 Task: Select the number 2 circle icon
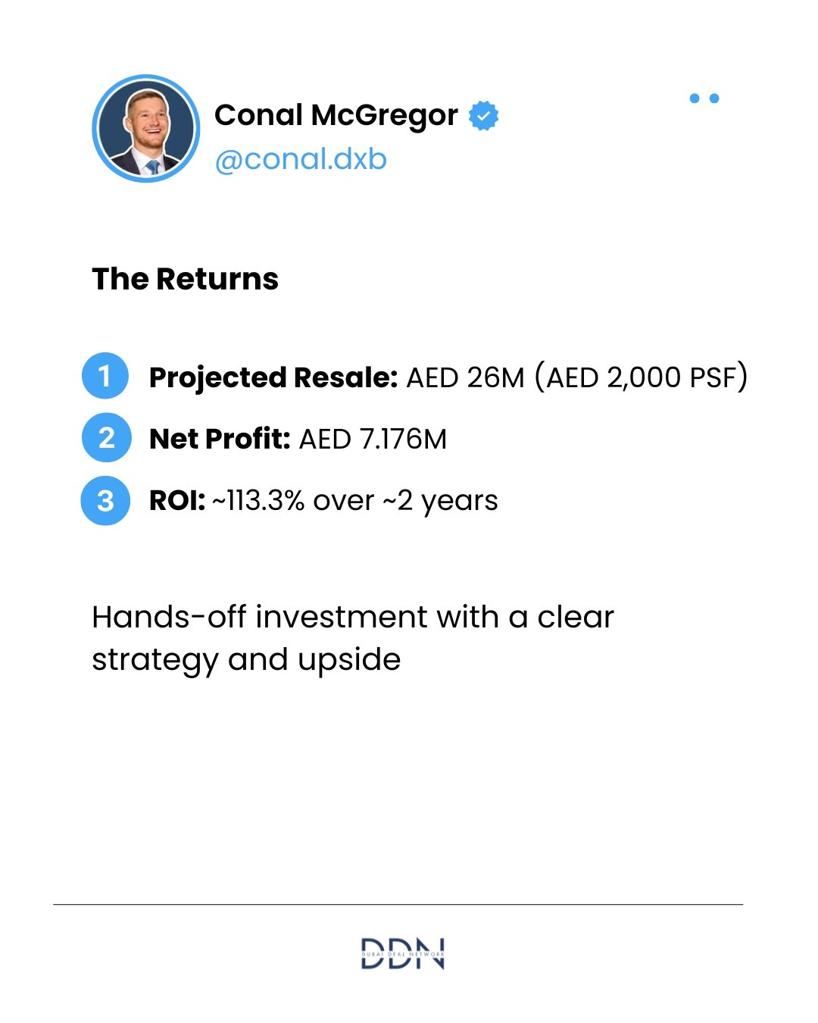click(106, 438)
